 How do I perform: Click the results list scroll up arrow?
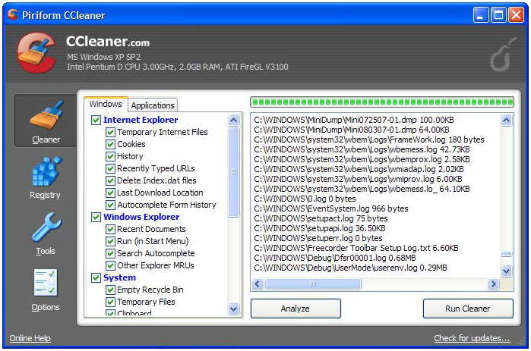(506, 120)
